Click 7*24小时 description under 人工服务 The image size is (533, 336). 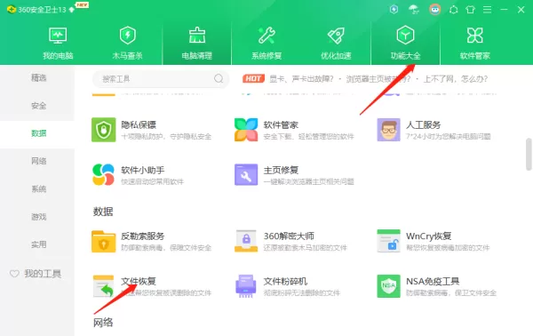pyautogui.click(x=448, y=136)
